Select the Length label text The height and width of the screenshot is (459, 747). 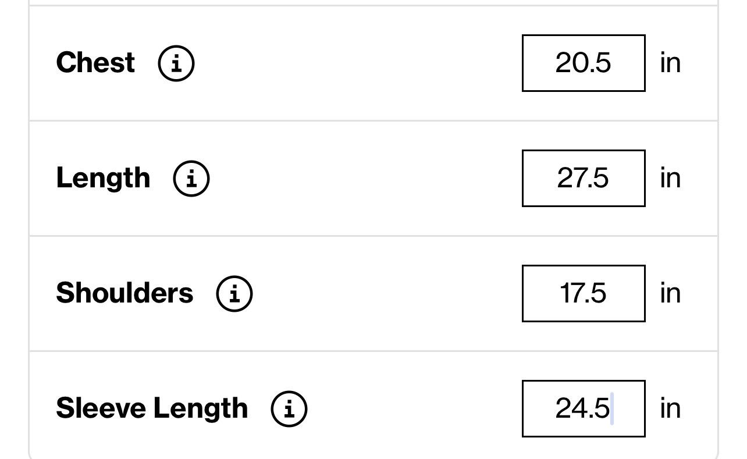click(x=103, y=178)
